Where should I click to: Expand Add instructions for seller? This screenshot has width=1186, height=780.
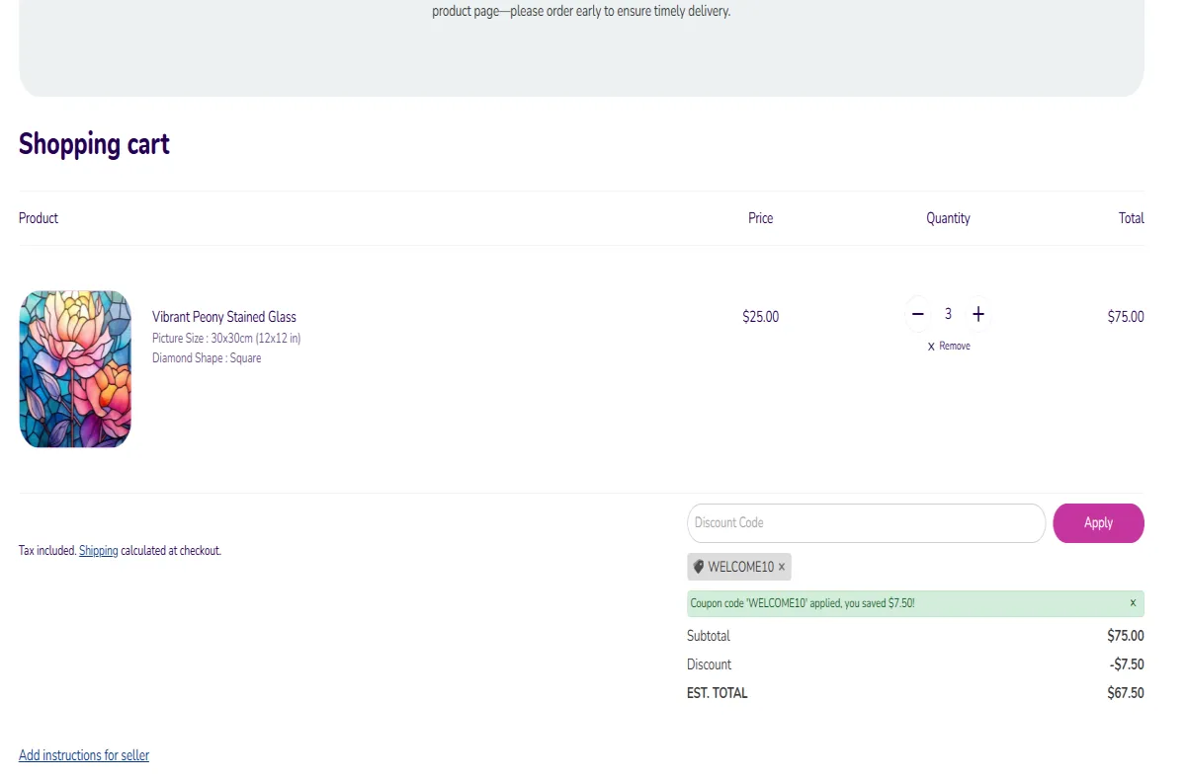[x=84, y=755]
